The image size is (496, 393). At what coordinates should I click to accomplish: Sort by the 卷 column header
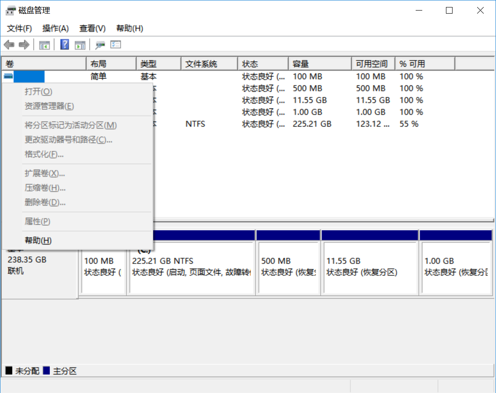(44, 64)
